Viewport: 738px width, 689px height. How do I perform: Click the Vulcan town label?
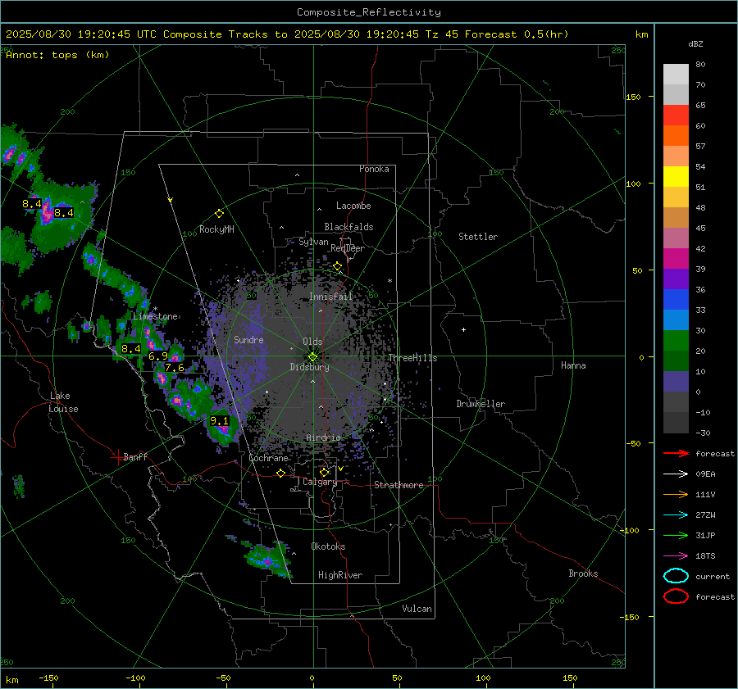417,609
